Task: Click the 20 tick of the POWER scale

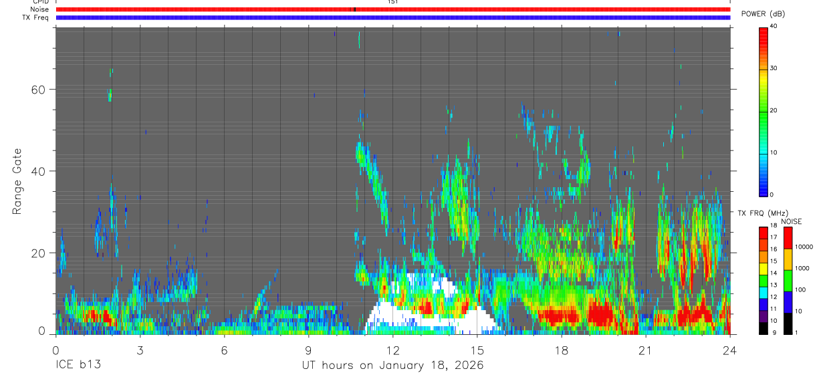Action: tap(774, 110)
